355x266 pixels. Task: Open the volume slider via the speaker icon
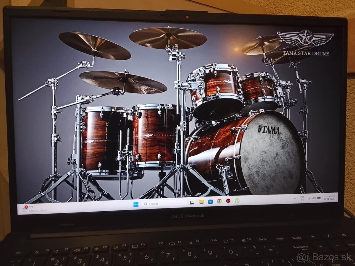314,198
